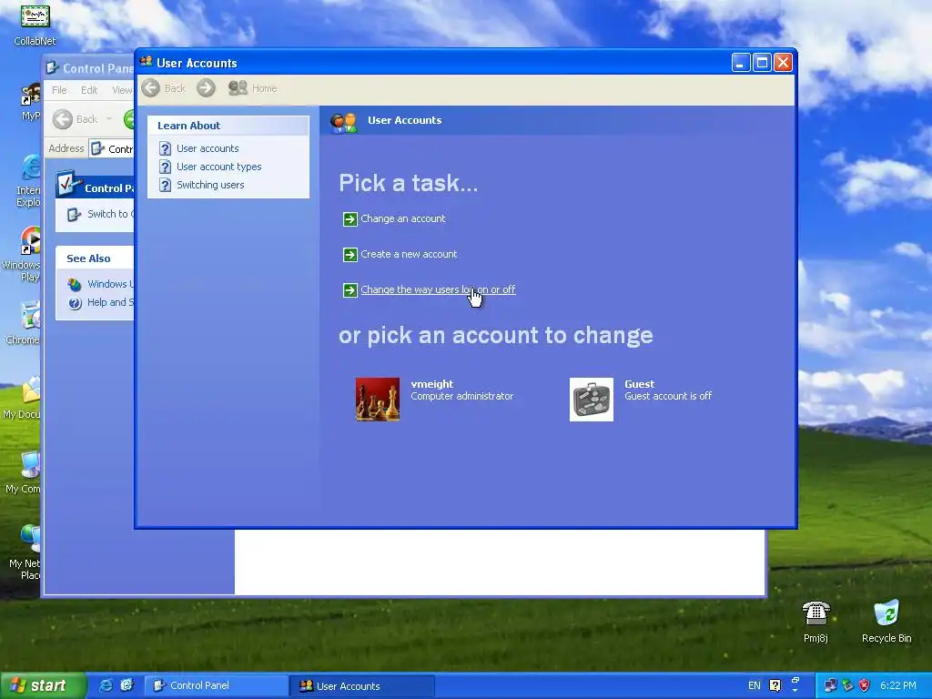932x699 pixels.
Task: Open the Internet Explorer desktop icon
Action: click(28, 181)
